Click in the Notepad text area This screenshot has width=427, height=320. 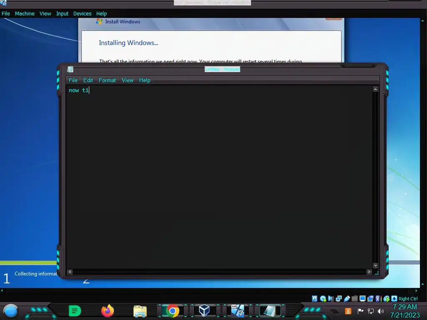tap(219, 177)
